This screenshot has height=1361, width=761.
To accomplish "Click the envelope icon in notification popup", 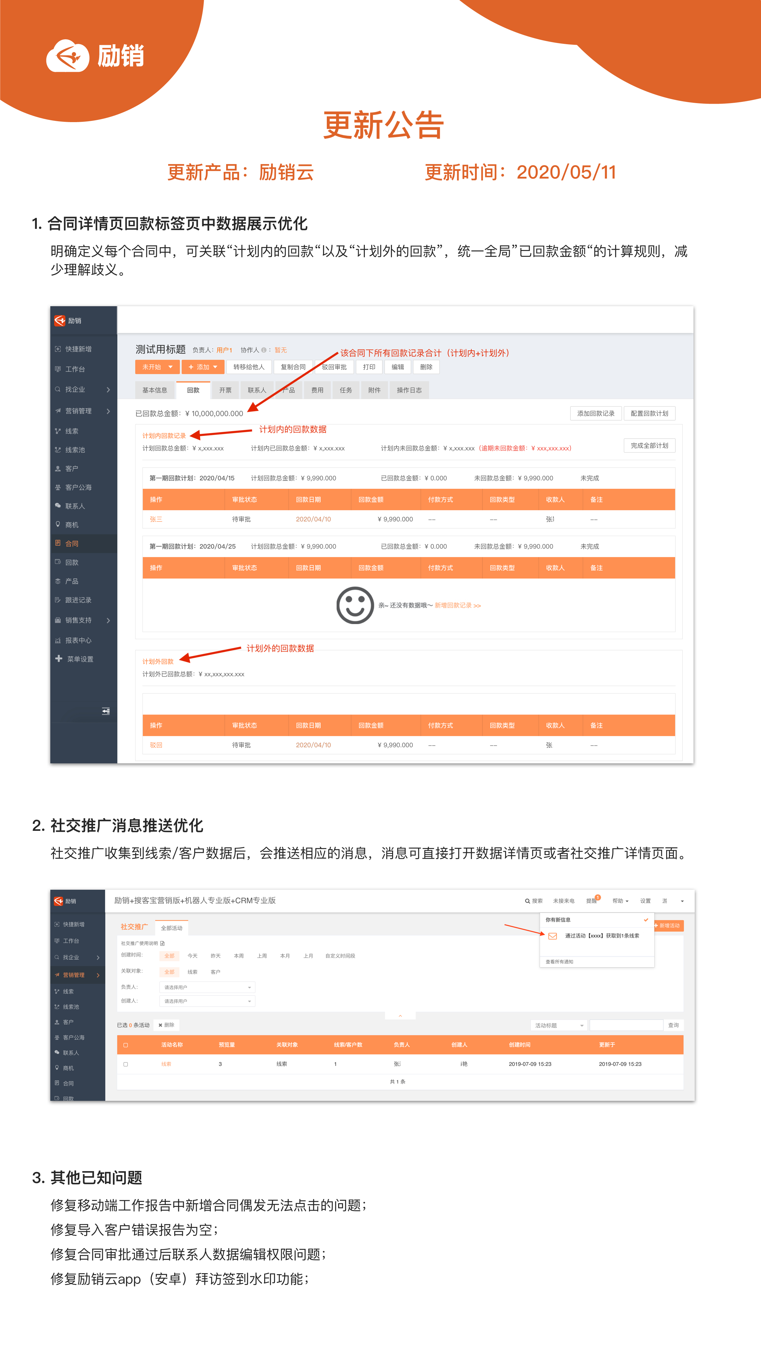I will coord(552,936).
